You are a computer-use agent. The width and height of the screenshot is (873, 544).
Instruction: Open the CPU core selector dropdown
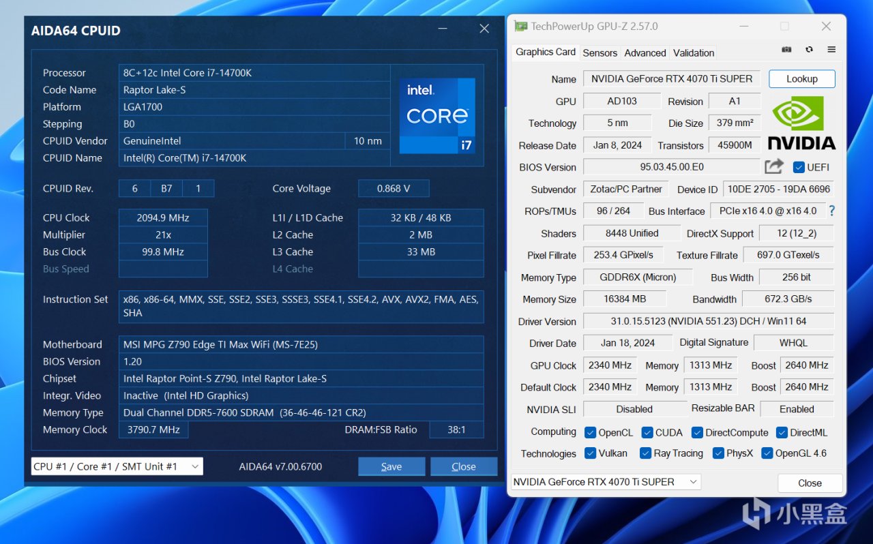tap(117, 466)
